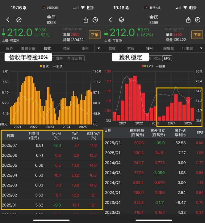Select 2025/04 revenue row
Screen dimensions: 205x223
(x=51, y=175)
